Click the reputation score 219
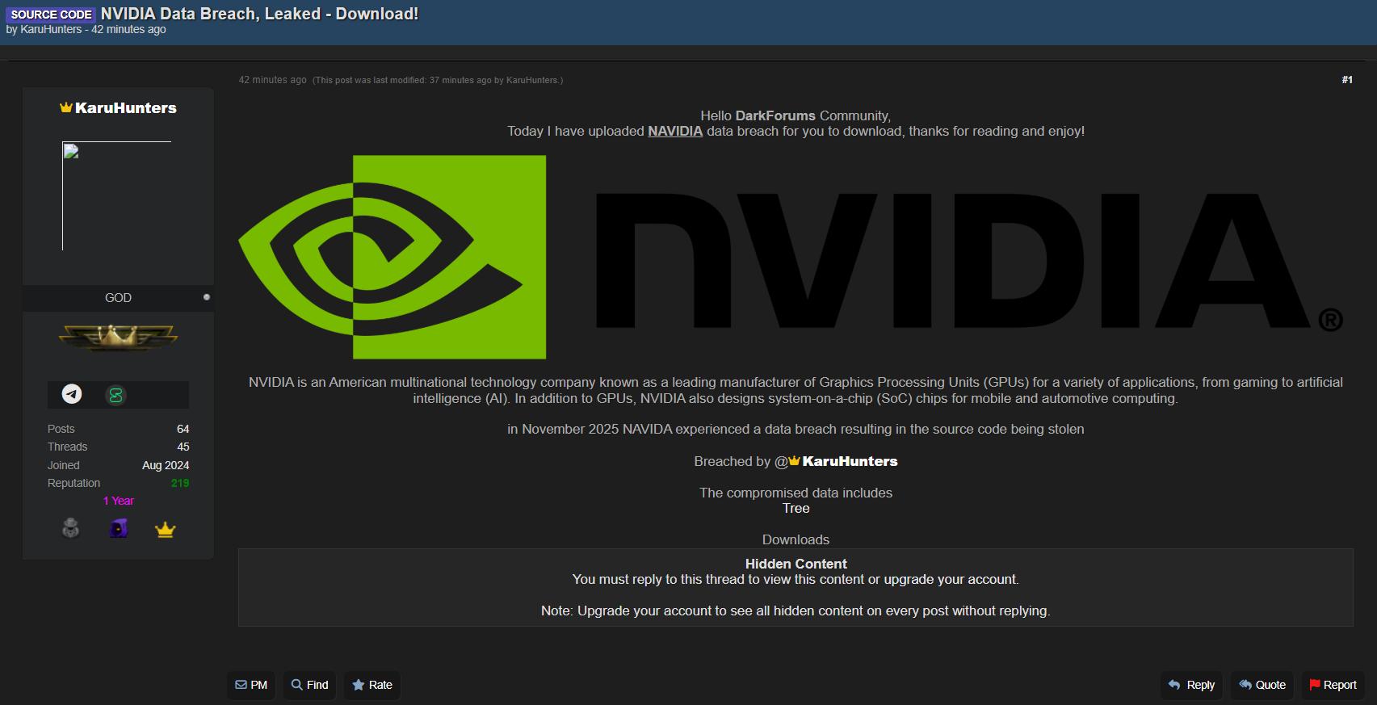This screenshot has height=705, width=1377. coord(180,483)
